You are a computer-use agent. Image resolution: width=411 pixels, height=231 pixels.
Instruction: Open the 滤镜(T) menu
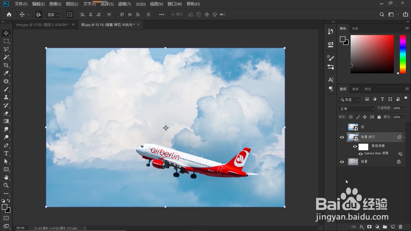pyautogui.click(x=124, y=4)
